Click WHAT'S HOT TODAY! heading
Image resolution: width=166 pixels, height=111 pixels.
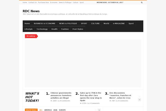32,97
